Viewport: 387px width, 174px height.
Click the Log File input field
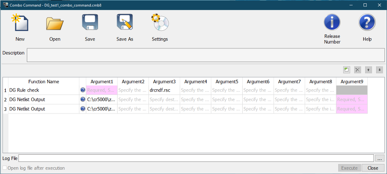coord(196,158)
